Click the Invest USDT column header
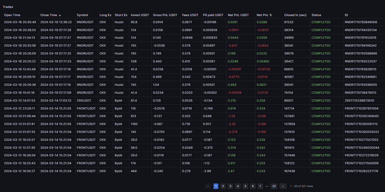Image resolution: width=385 pixels, height=192 pixels. coord(140,15)
